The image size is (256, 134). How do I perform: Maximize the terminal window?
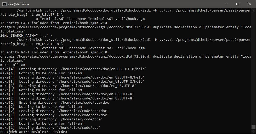pyautogui.click(x=238, y=4)
